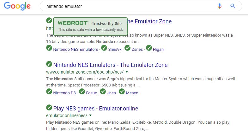Click the green checkmark before Fceux
Viewport: 248px width, 136px height.
coord(82,92)
